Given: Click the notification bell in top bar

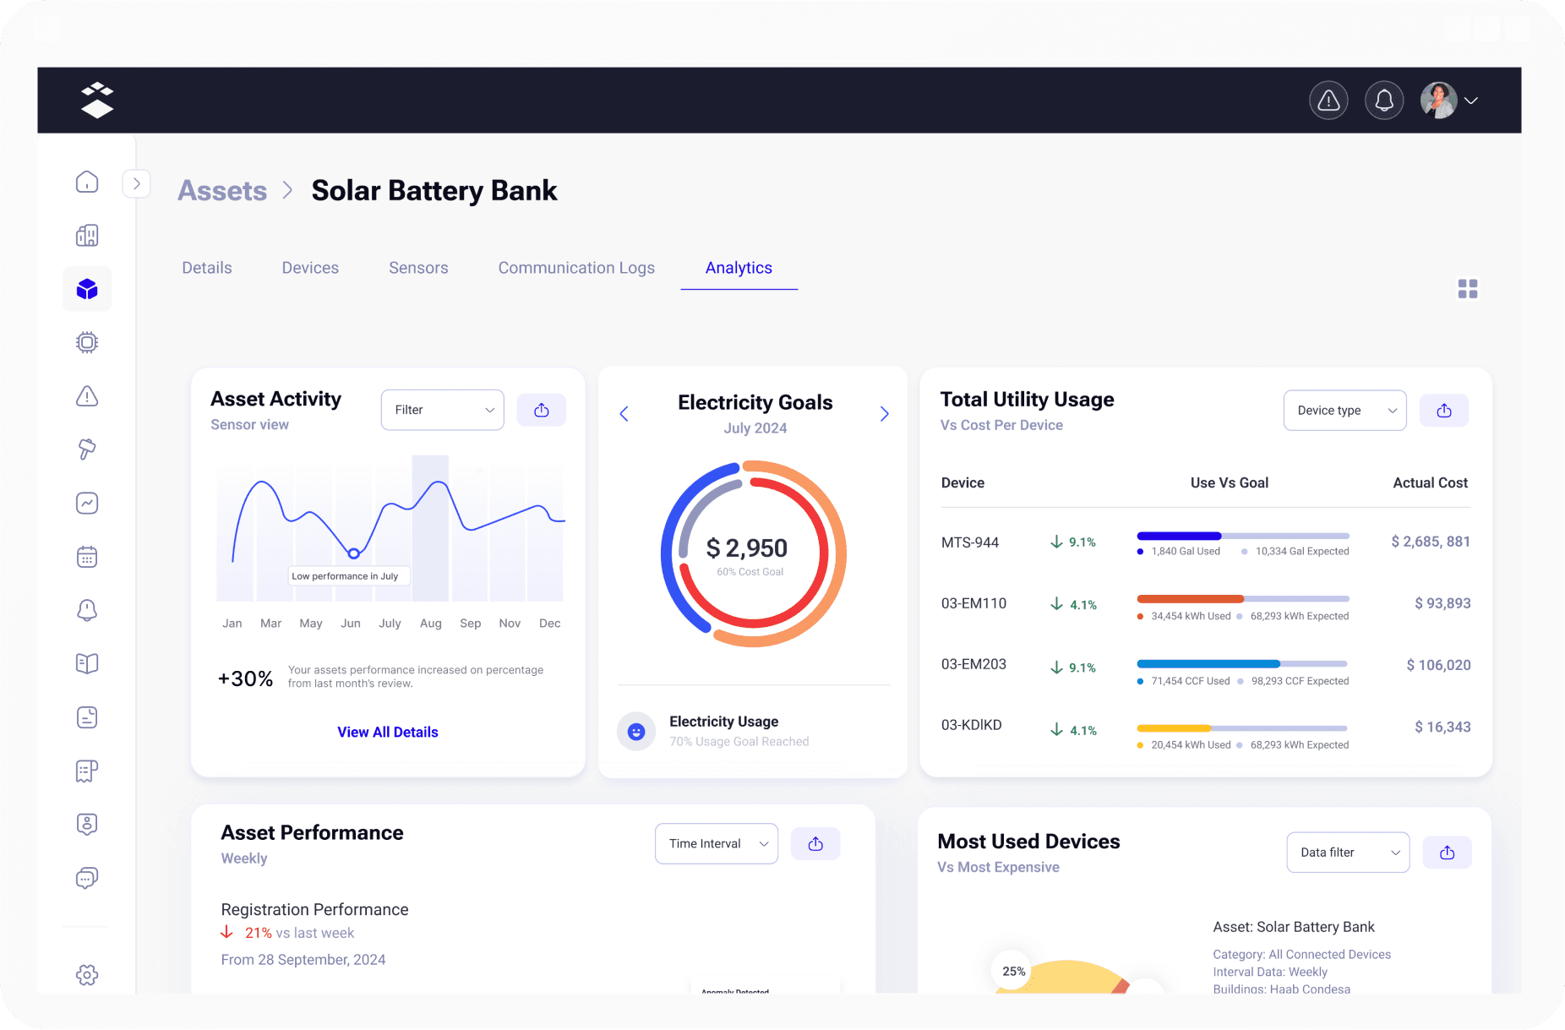Looking at the screenshot, I should pyautogui.click(x=1383, y=101).
